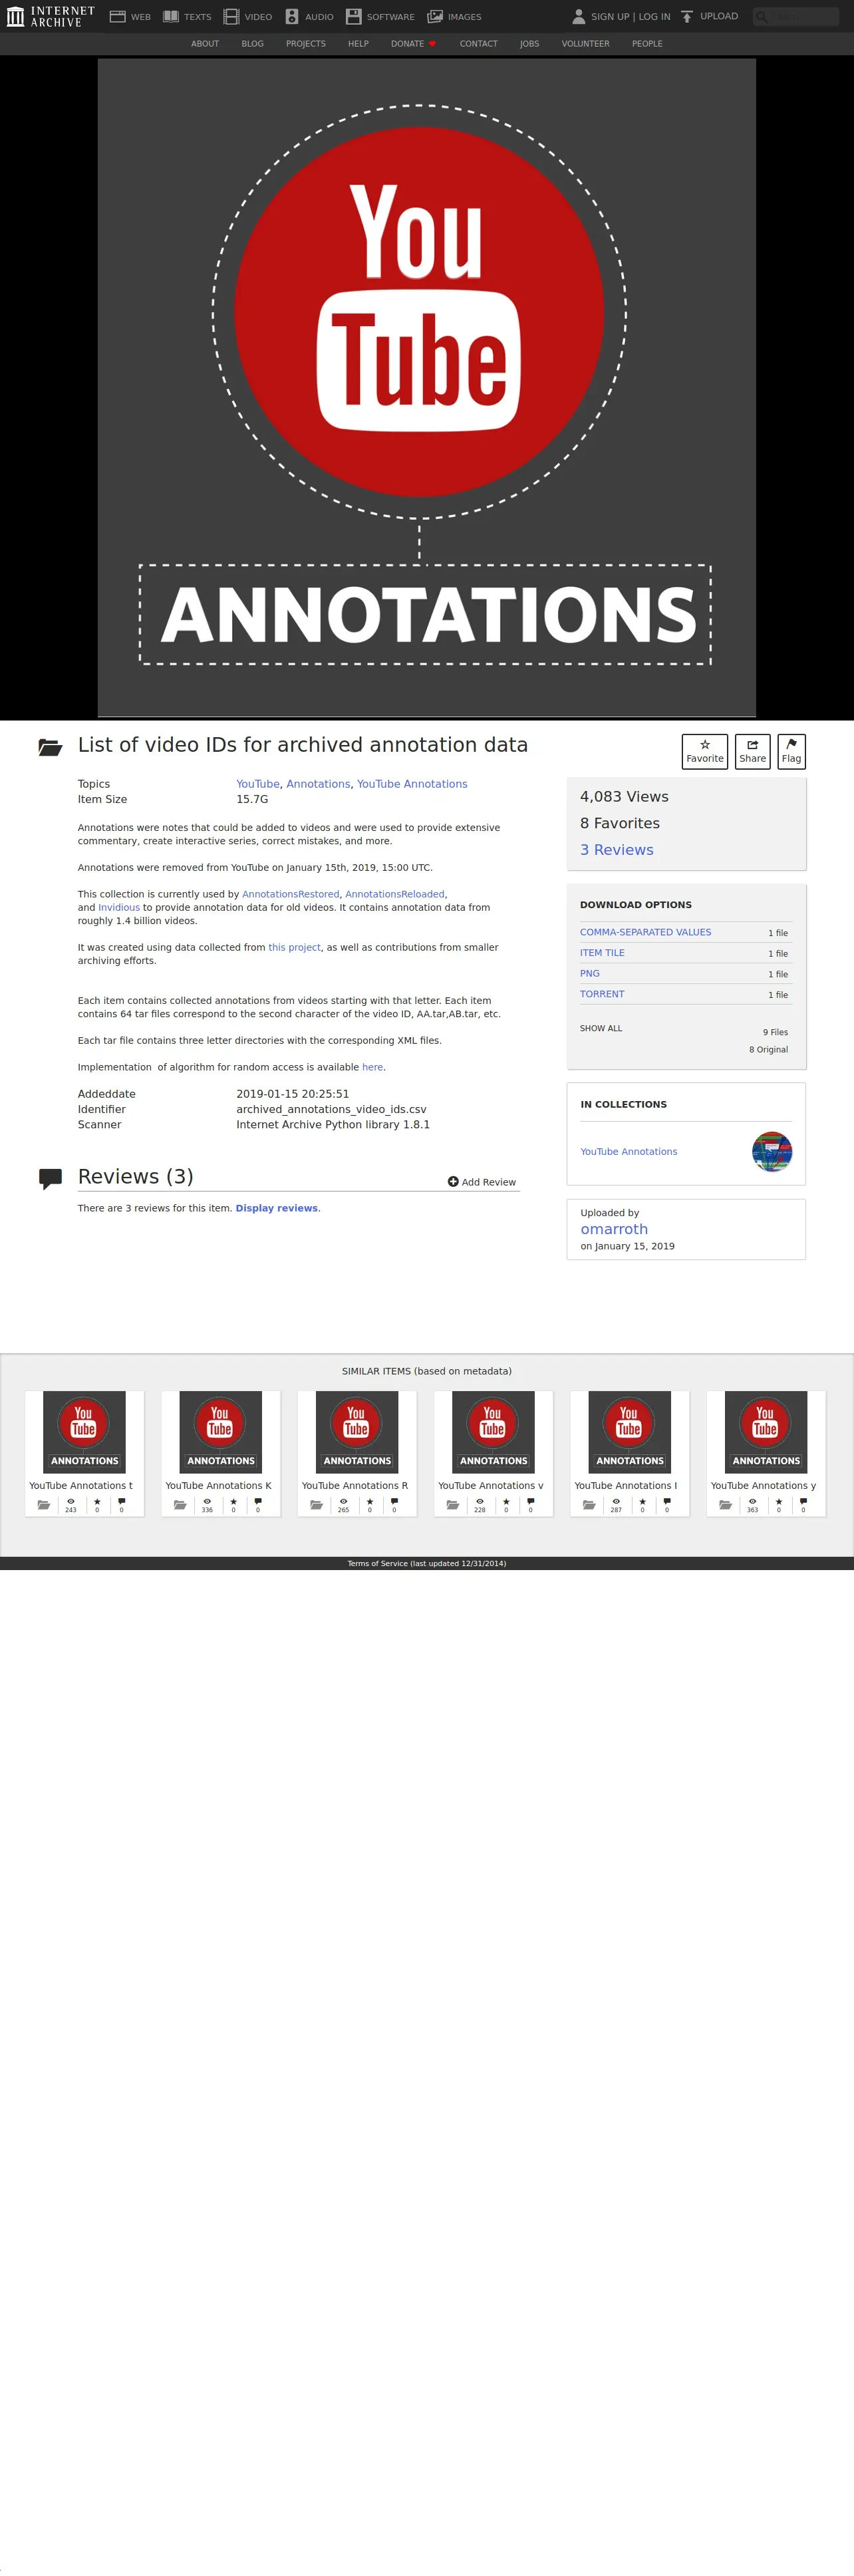This screenshot has width=854, height=2576.
Task: Flag this item
Action: [x=791, y=751]
